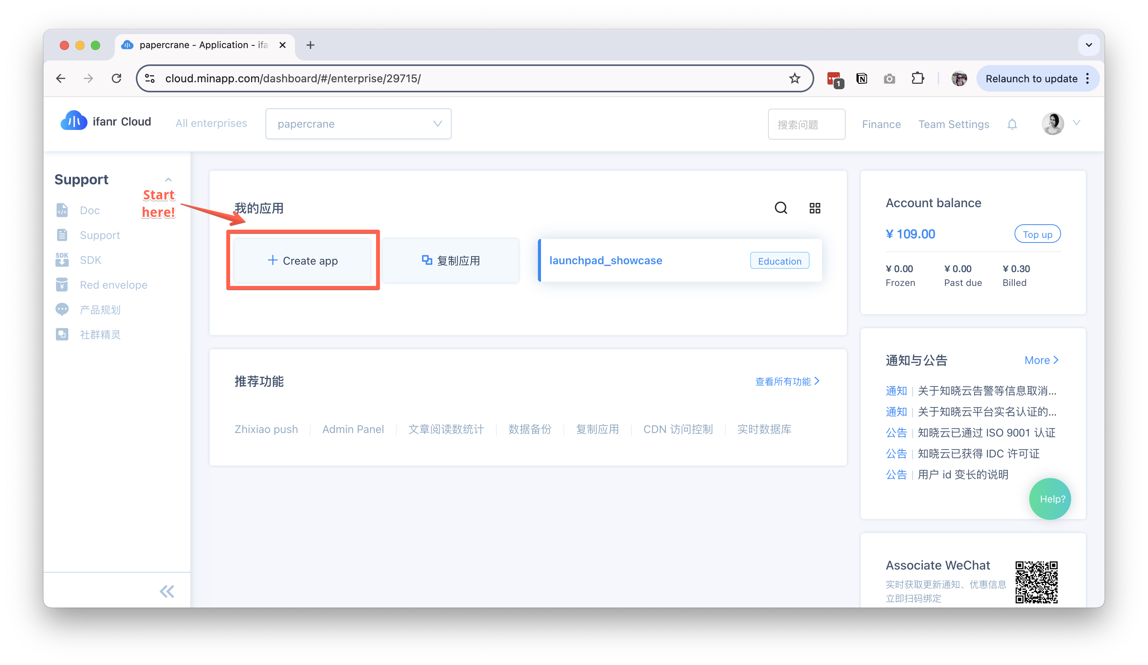Click the 搜索问题 search field
This screenshot has width=1148, height=665.
pos(806,124)
